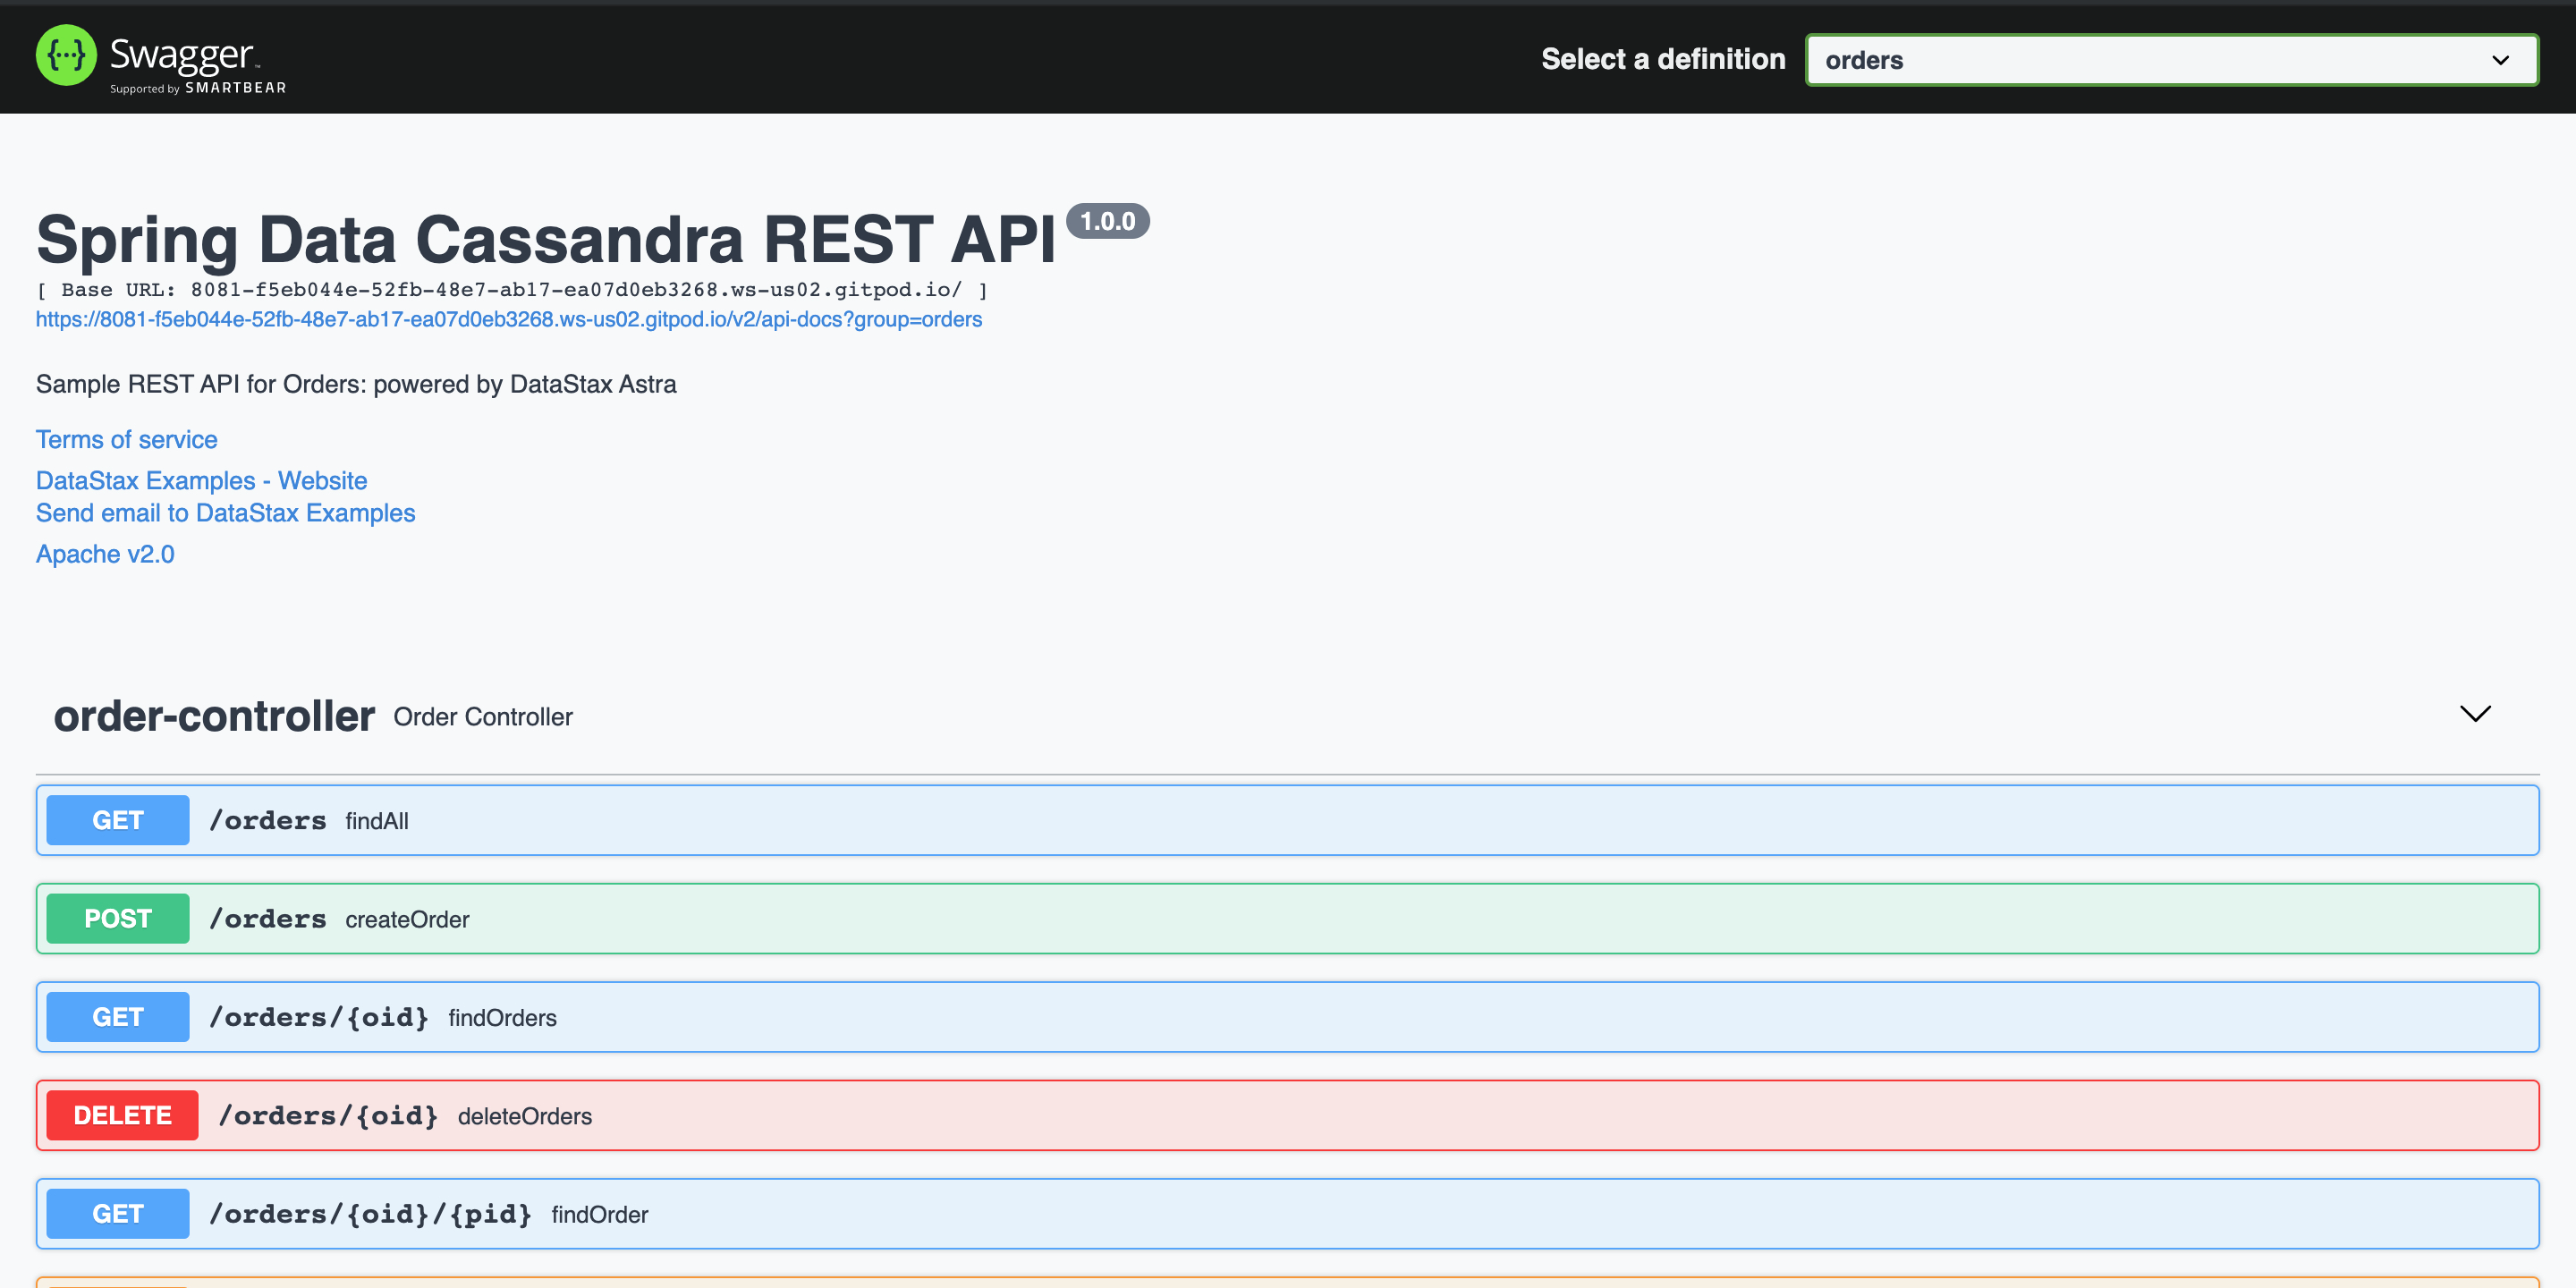Click the POST badge for createOrder

117,918
